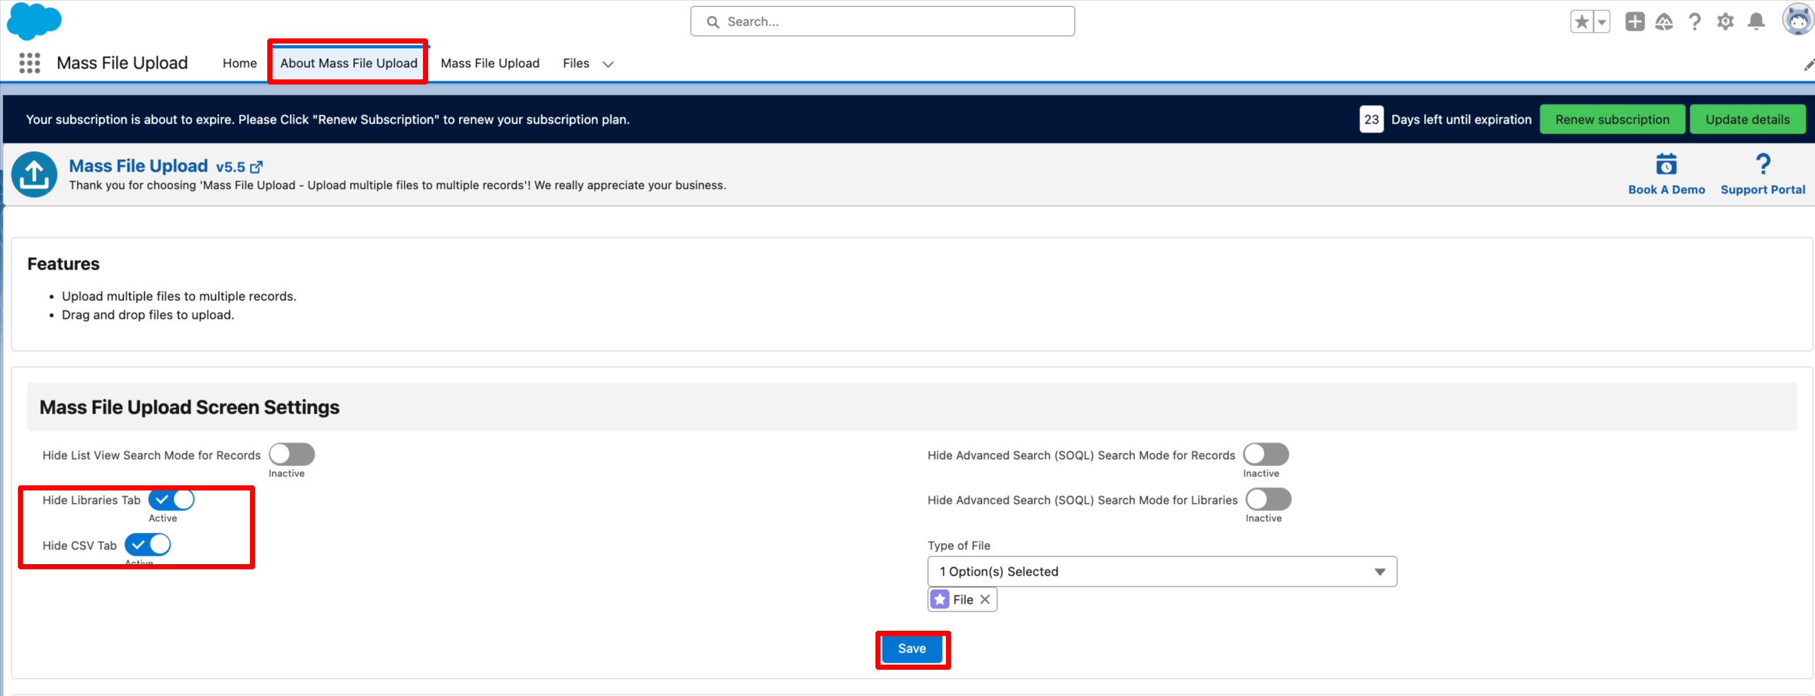Click in the global Search field

[882, 22]
